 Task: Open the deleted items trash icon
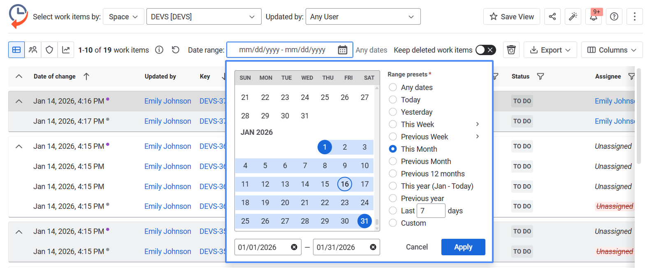pos(511,50)
